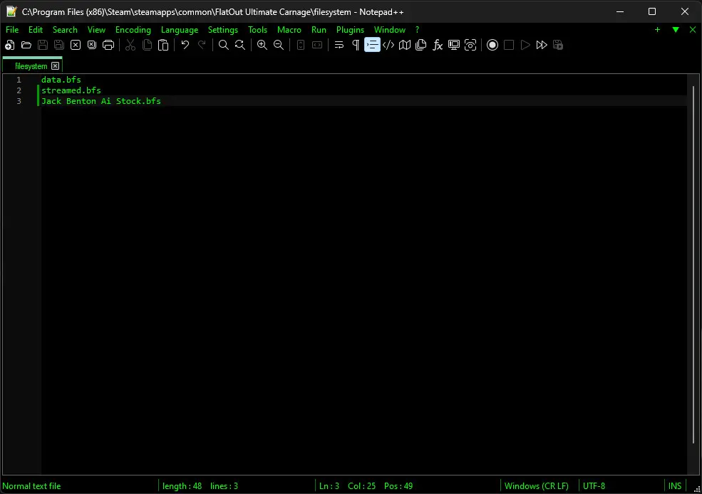Click the text streamed.bfs
This screenshot has width=702, height=494.
(x=71, y=90)
